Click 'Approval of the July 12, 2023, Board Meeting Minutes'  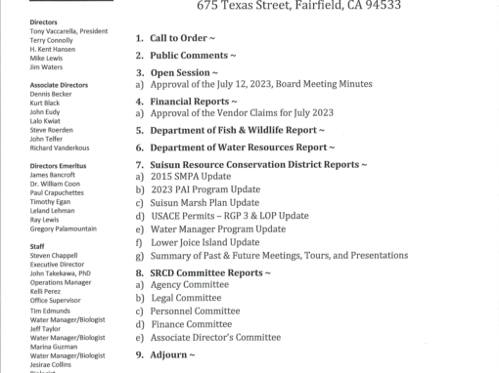click(261, 84)
